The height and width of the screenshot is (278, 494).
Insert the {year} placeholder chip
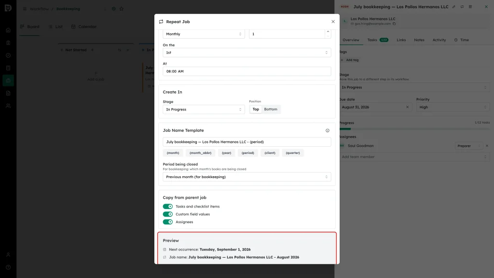tap(226, 153)
